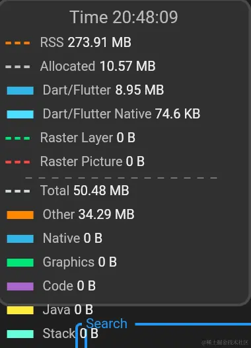Select the green Graphics memory swatch

click(20, 263)
